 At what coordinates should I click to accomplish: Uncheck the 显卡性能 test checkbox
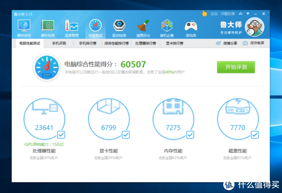[125, 135]
